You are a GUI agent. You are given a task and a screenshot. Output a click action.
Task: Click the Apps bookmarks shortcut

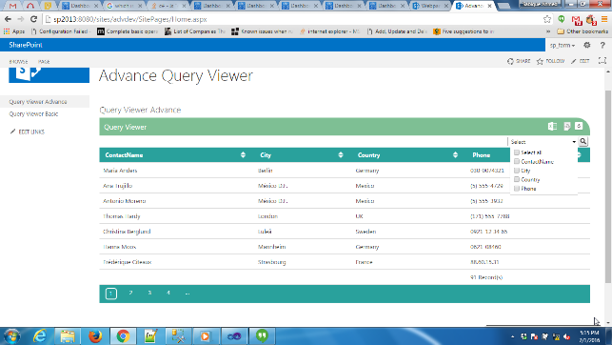pos(14,31)
